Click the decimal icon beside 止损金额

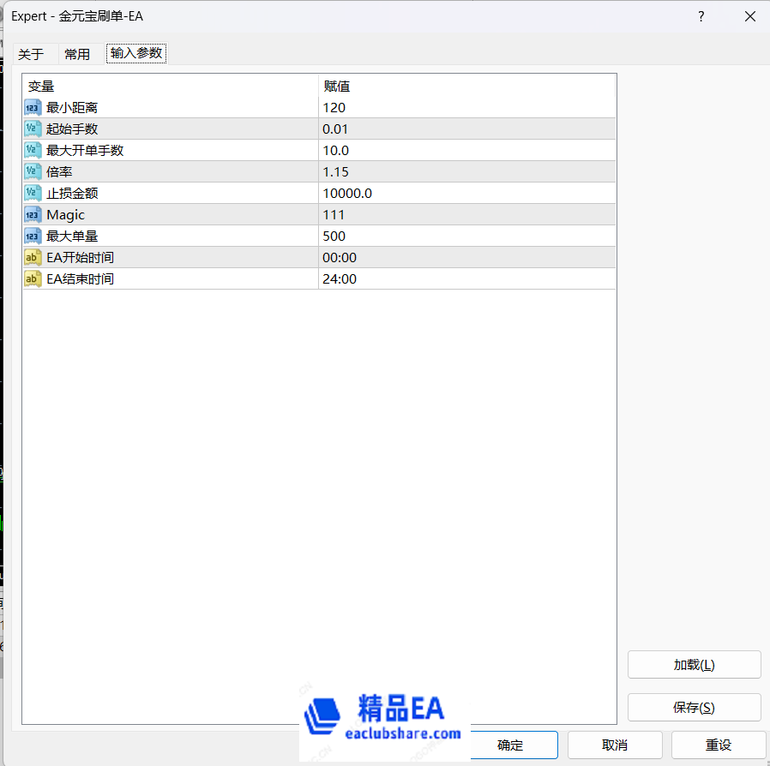(33, 193)
